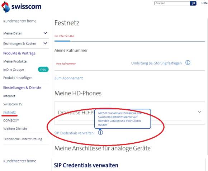Click info icon beside Umleitung bei Störung festlegen
Screen dimensions: 208x171
188,63
